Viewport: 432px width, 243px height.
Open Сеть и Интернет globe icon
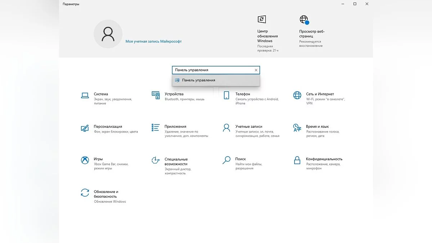point(297,95)
